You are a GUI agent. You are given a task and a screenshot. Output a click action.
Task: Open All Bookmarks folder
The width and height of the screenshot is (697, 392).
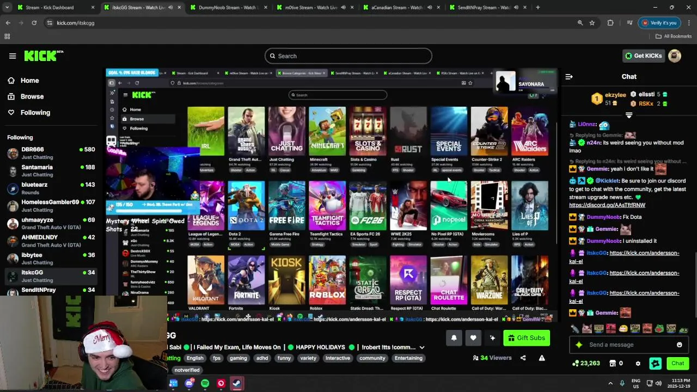point(674,36)
